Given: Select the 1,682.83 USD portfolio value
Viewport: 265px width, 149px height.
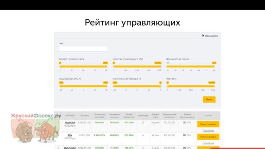Looking at the screenshot, I should [x=84, y=148].
